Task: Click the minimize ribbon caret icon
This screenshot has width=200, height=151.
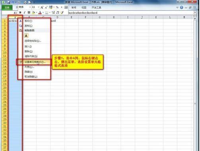Action: pyautogui.click(x=177, y=8)
